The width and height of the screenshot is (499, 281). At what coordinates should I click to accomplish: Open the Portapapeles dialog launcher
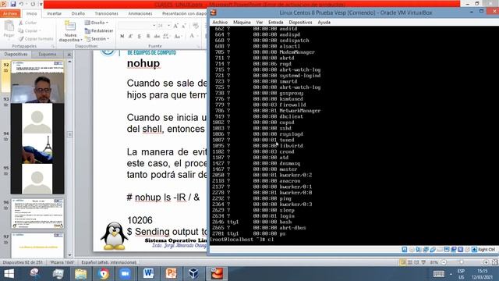click(53, 46)
